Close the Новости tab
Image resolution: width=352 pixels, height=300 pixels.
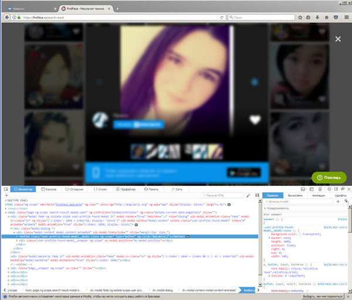click(x=55, y=9)
